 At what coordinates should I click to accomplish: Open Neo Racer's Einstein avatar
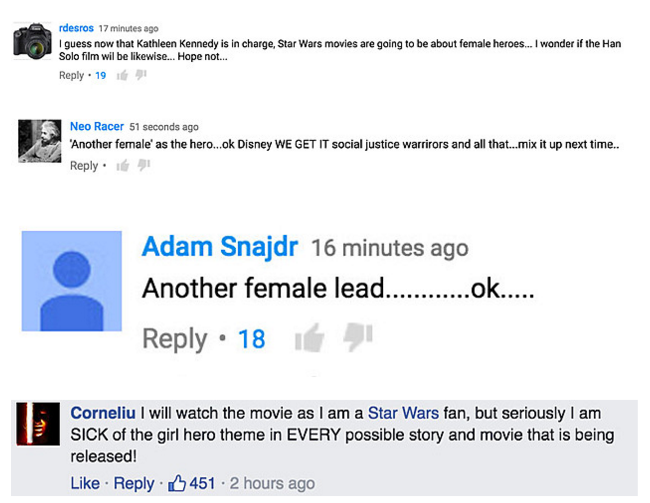tap(39, 141)
